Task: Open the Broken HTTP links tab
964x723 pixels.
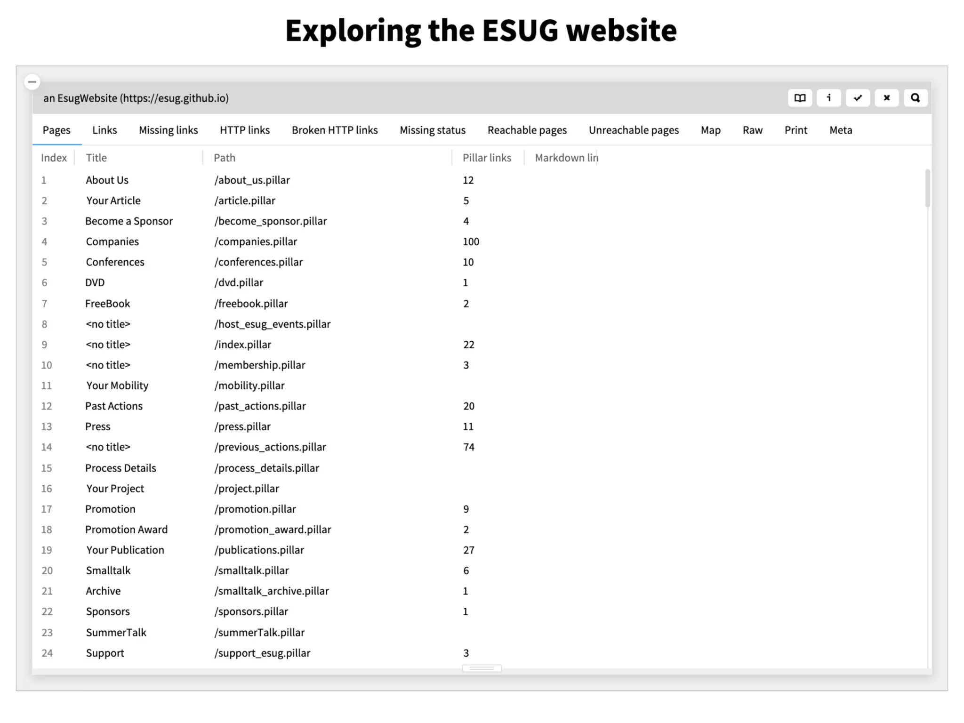Action: pos(334,130)
